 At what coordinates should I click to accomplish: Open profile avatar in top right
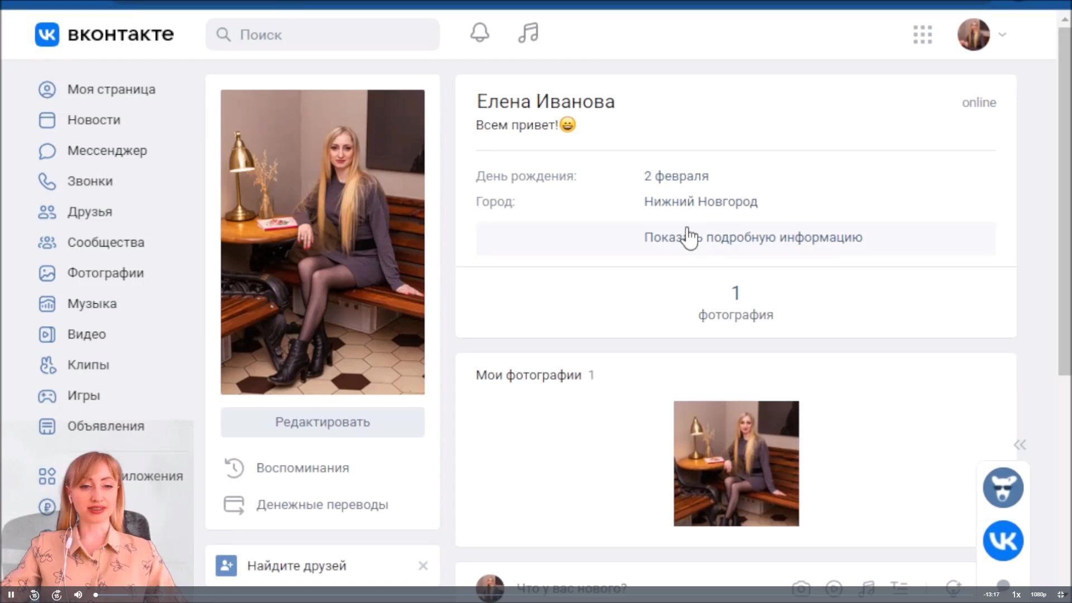pos(973,35)
